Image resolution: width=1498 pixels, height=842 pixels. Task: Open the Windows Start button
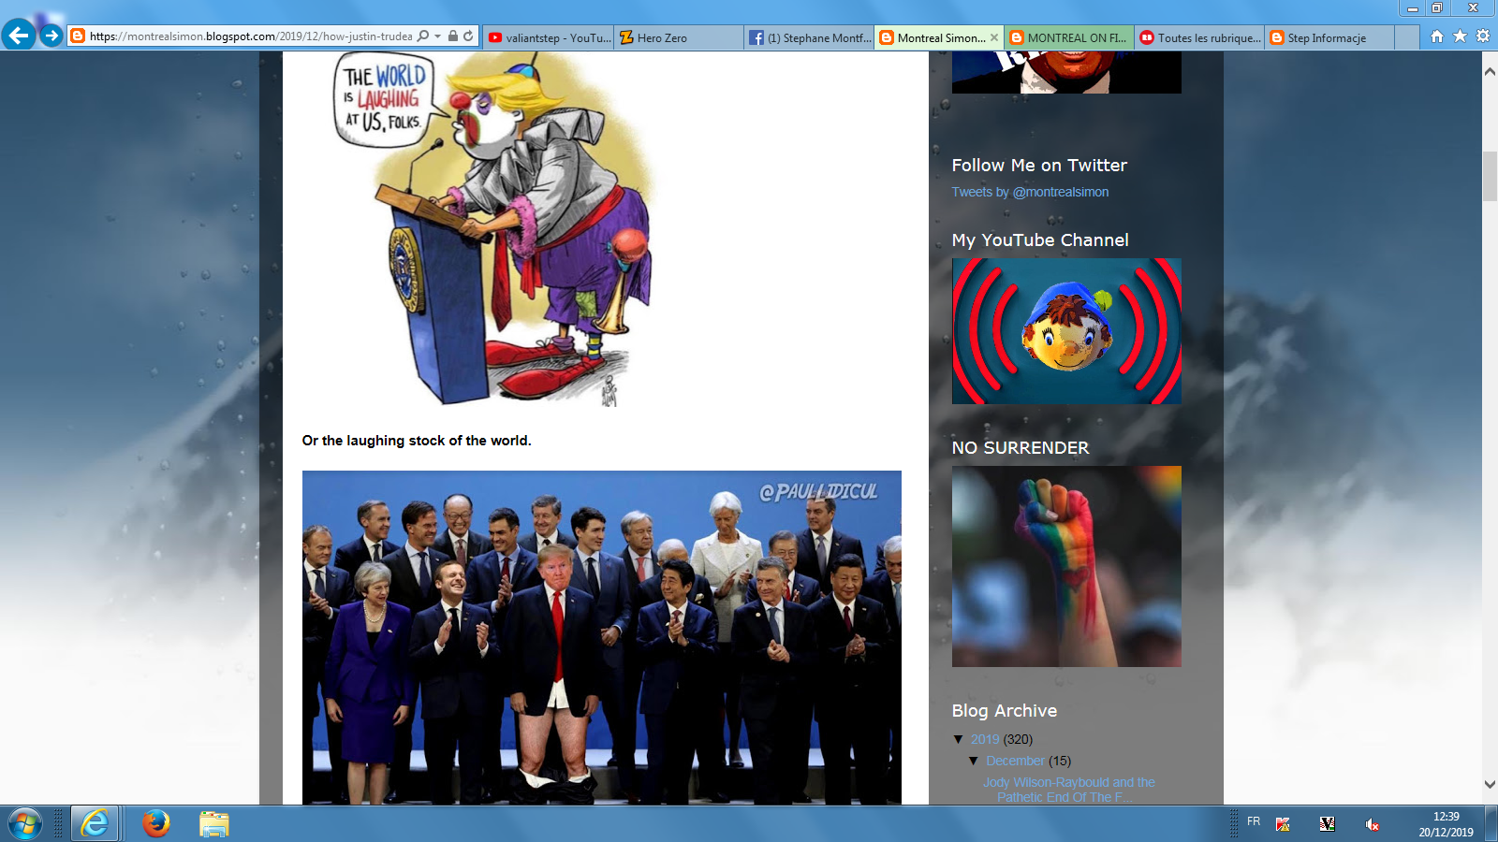click(x=25, y=824)
